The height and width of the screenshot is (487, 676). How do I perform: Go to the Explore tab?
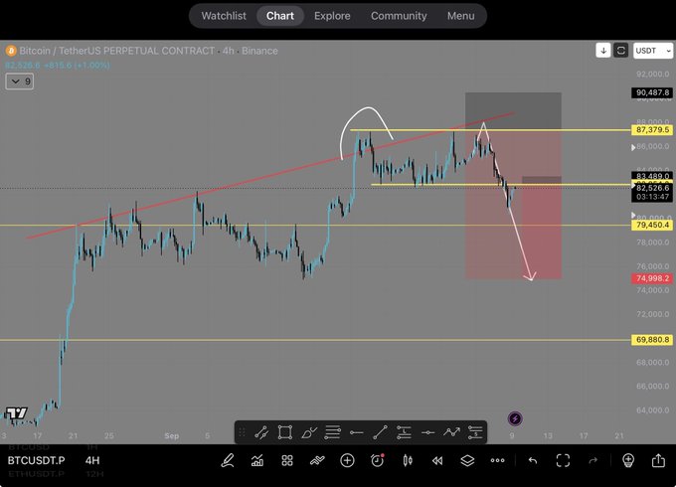pyautogui.click(x=332, y=16)
